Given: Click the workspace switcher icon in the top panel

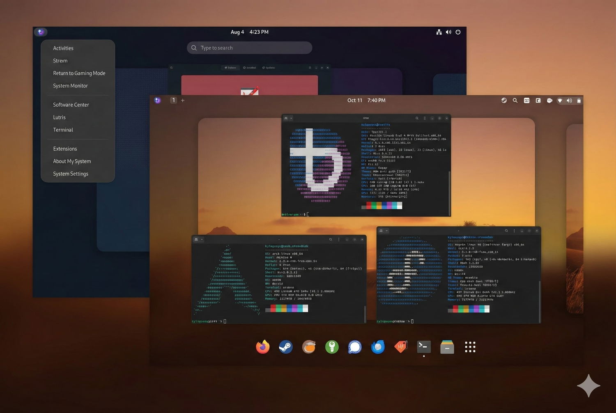Looking at the screenshot, I should 526,100.
